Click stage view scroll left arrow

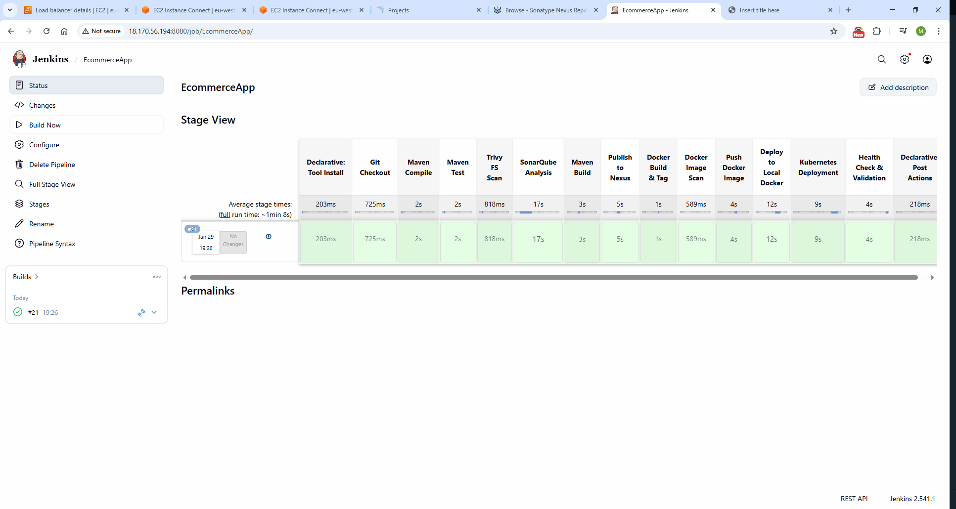pos(184,277)
